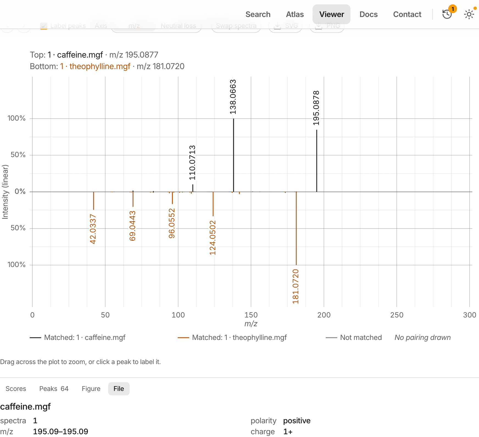Download the plot as PNG
Screen dimensions: 479x437
click(x=327, y=26)
